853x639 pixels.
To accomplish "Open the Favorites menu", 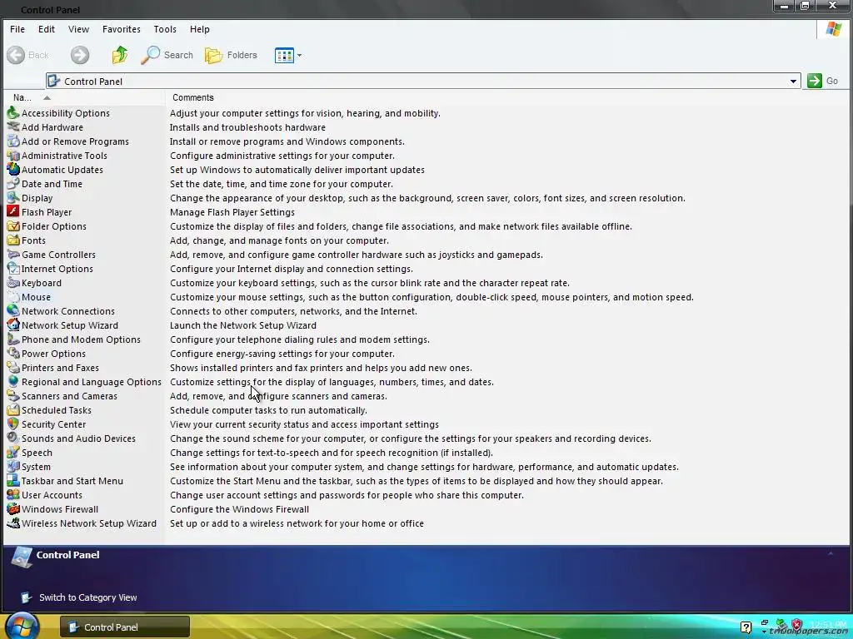I will coord(122,29).
